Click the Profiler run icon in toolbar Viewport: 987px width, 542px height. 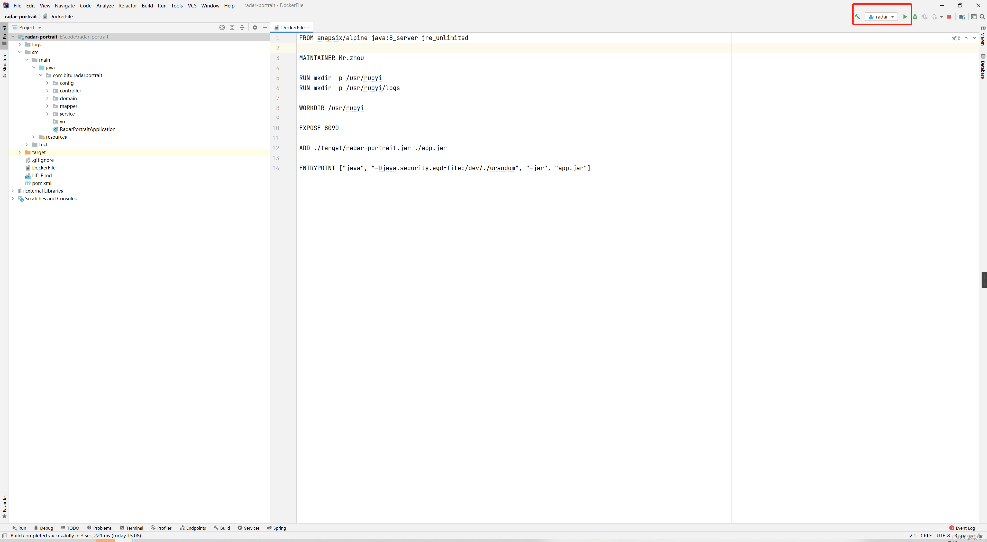tap(934, 16)
